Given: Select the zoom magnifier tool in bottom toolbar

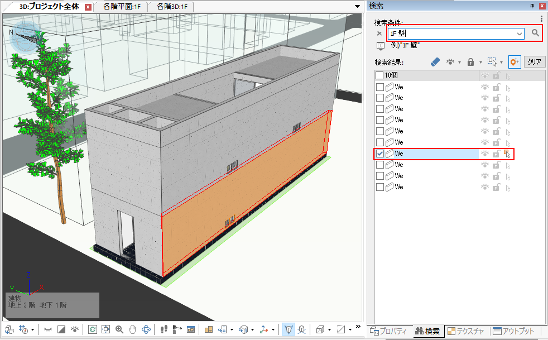Looking at the screenshot, I should pos(119,329).
